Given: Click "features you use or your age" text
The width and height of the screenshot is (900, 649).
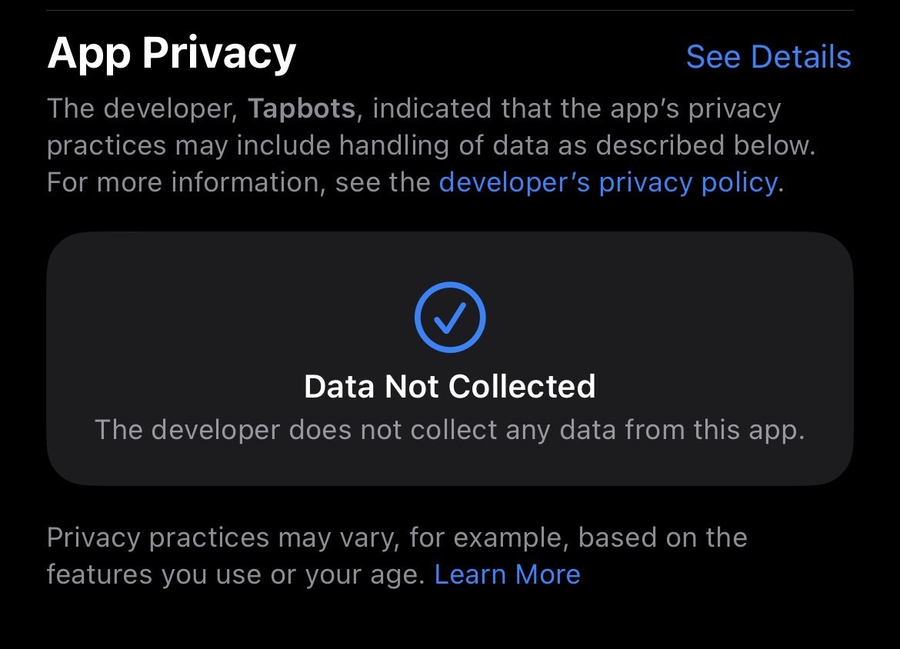Looking at the screenshot, I should (x=235, y=575).
